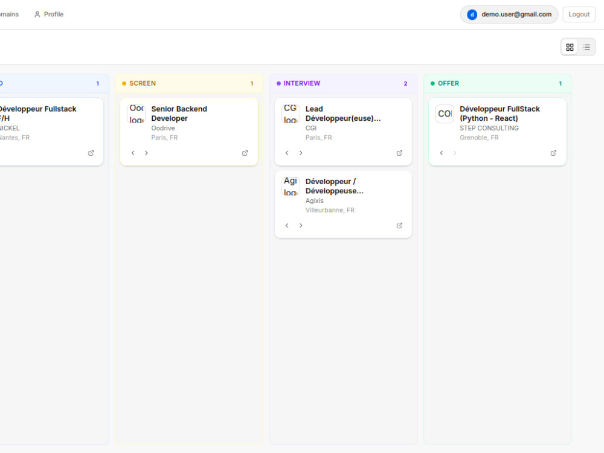This screenshot has height=453, width=604.
Task: Switch to the list view
Action: 586,47
